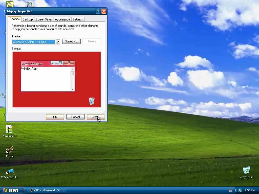The height and width of the screenshot is (194, 259).
Task: Click the greyed-out Delete button
Action: [x=92, y=41]
